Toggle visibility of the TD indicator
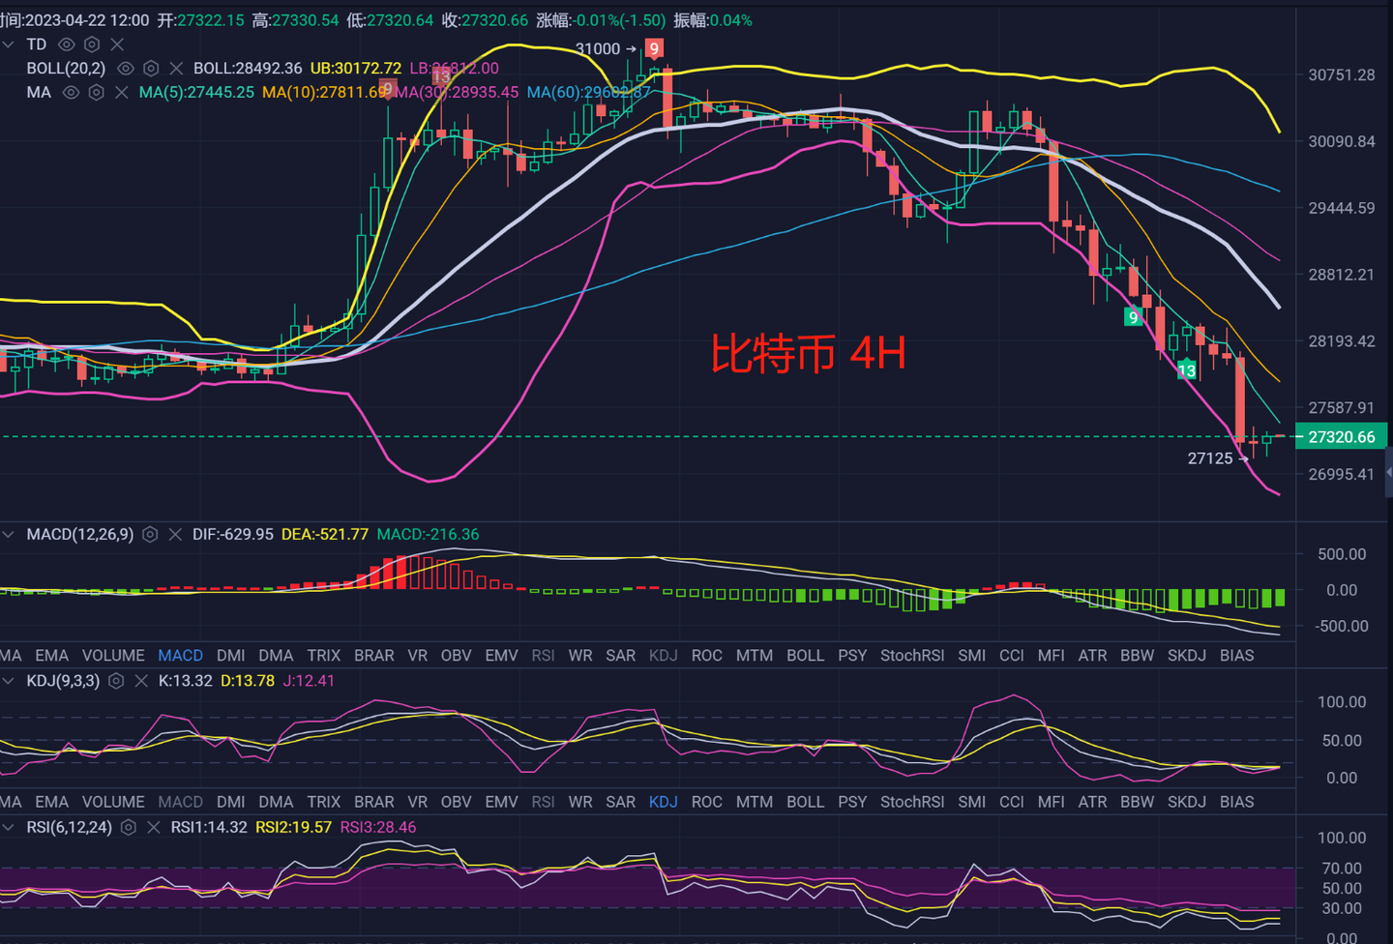 [x=67, y=44]
